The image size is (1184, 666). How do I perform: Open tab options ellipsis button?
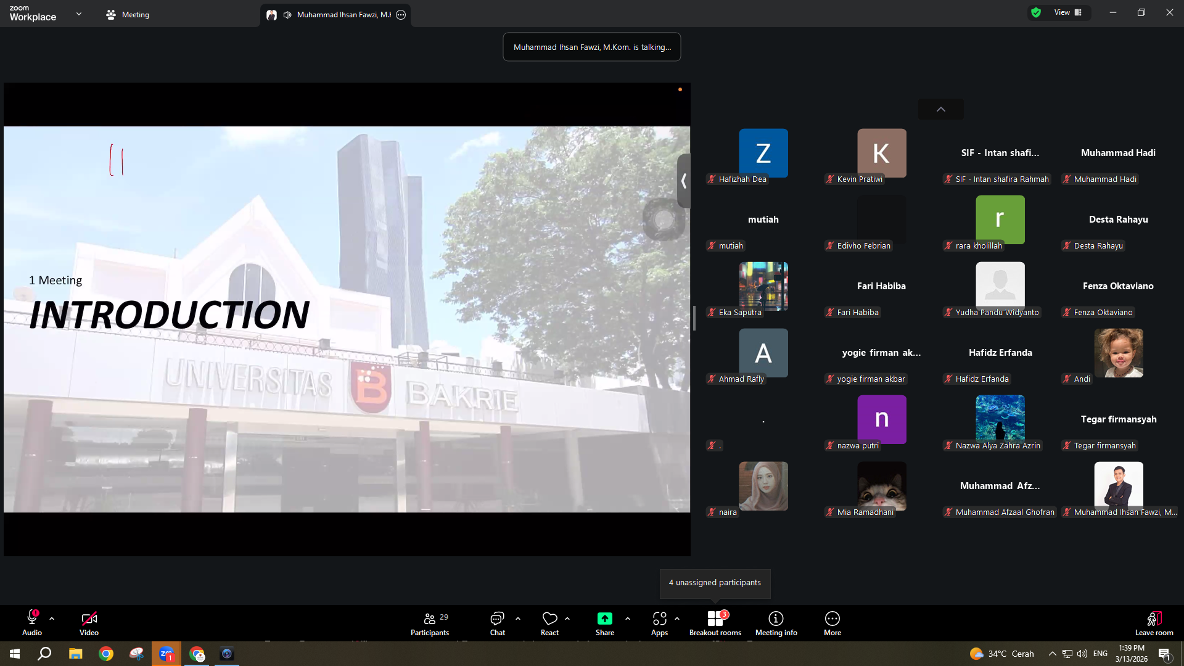[401, 15]
